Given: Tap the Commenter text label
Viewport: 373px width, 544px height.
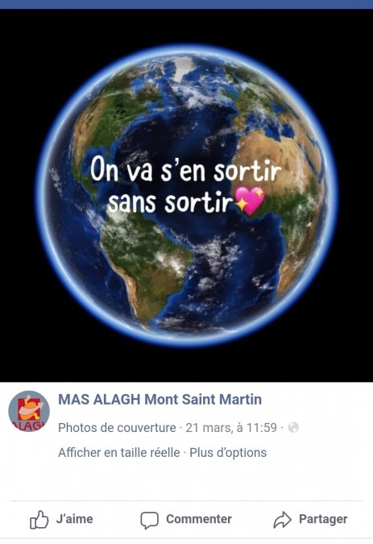Looking at the screenshot, I should point(199,519).
